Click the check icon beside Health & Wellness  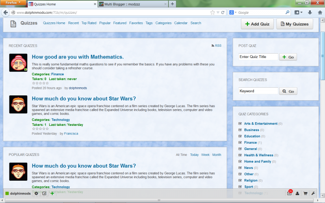pyautogui.click(x=240, y=155)
